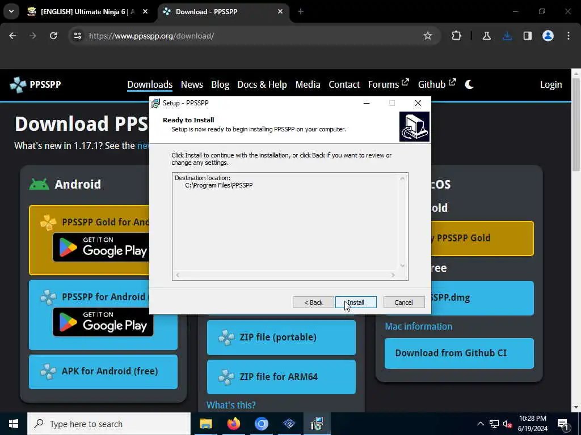This screenshot has width=581, height=435.
Task: Cancel the PPSSPP setup wizard
Action: [404, 302]
